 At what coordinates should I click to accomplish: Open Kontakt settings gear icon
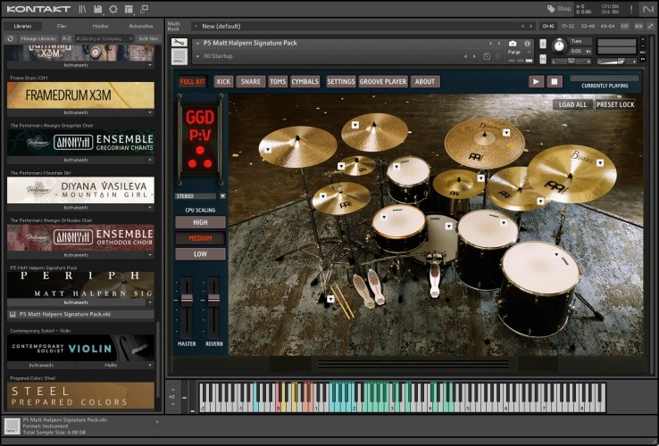113,9
